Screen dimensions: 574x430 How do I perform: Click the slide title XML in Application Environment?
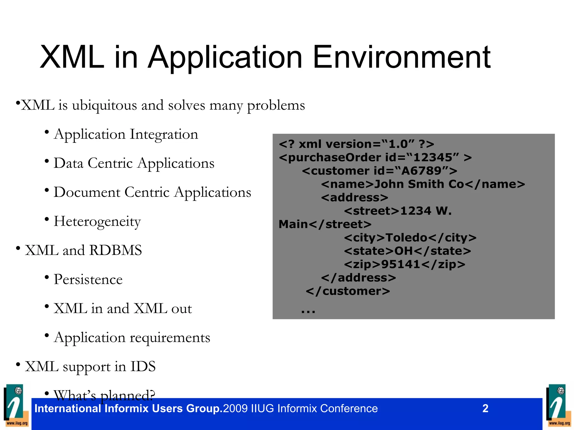point(265,57)
